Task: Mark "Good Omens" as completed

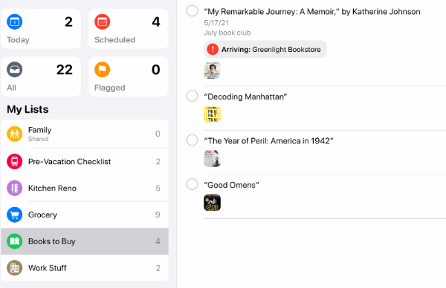Action: click(x=192, y=184)
